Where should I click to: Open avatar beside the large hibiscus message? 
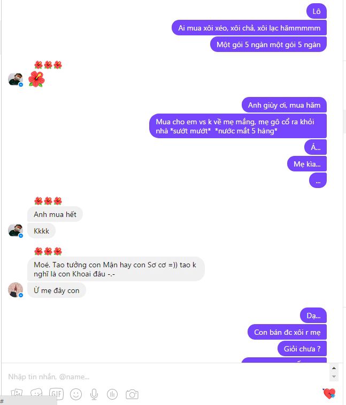16,79
